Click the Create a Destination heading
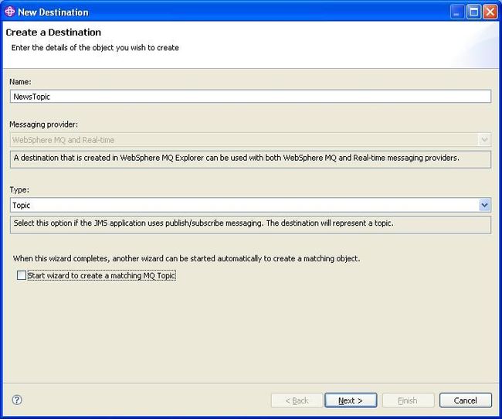Viewport: 502px width, 419px height. [53, 32]
